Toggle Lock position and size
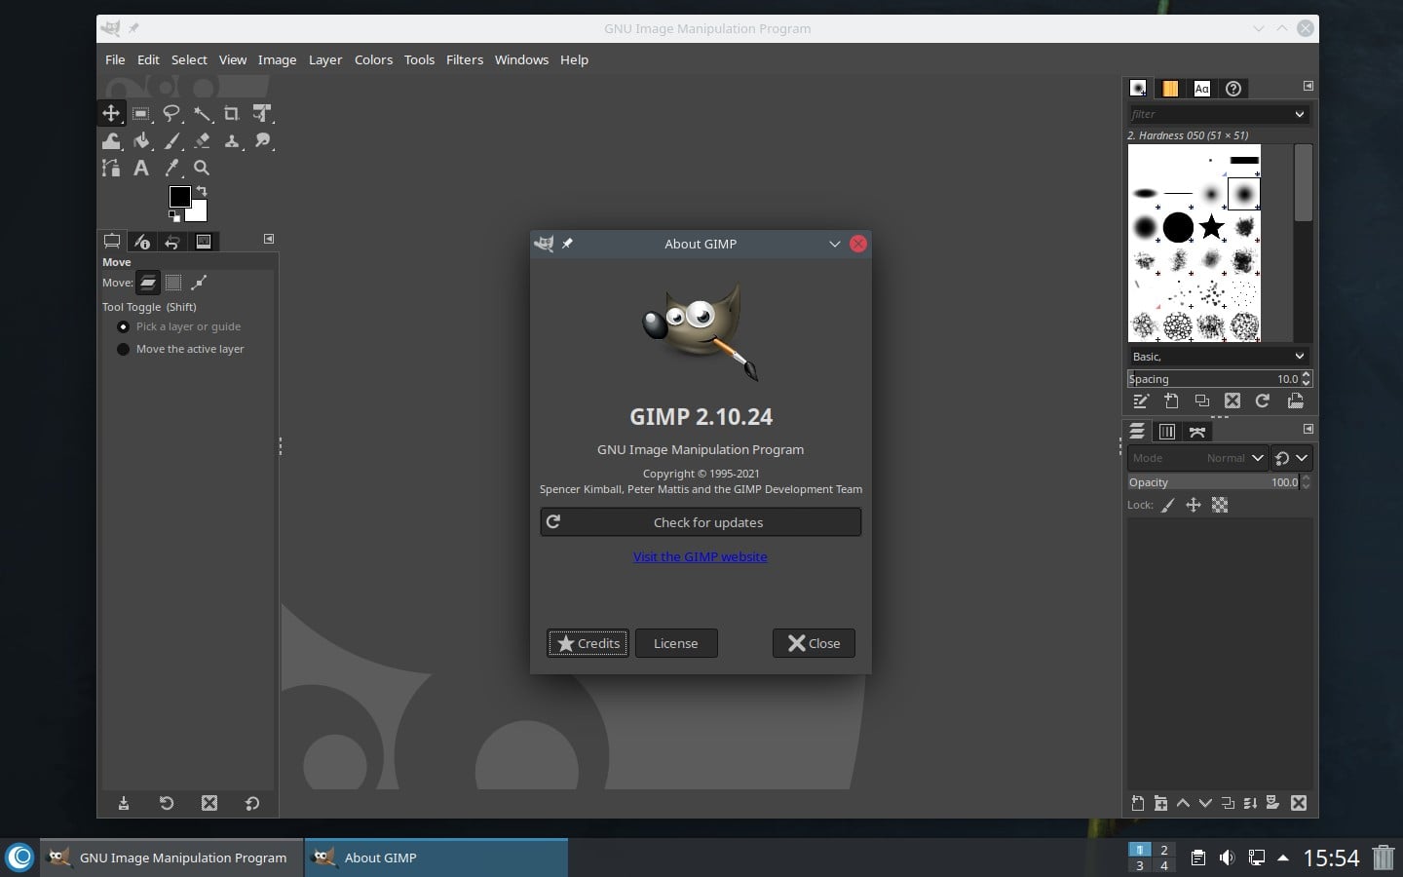The height and width of the screenshot is (877, 1403). pos(1194,505)
